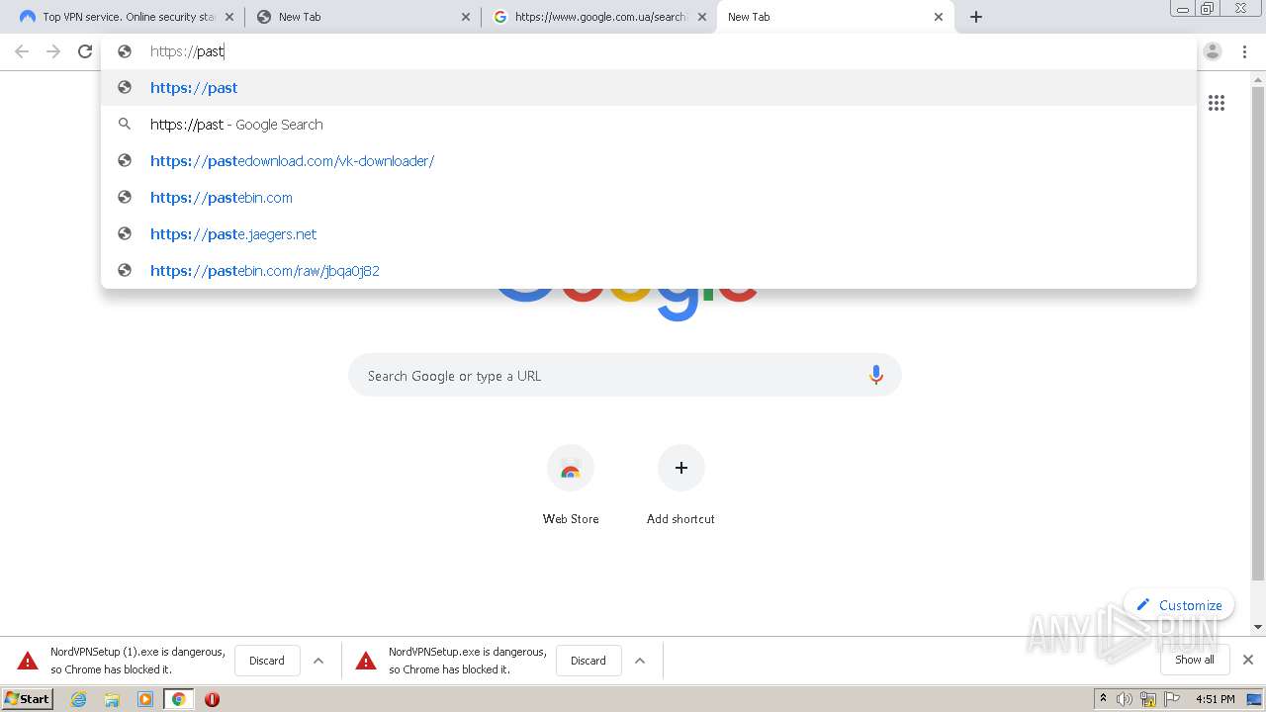Close the downloads bar
Screen dimensions: 1266x712
pos(1248,660)
